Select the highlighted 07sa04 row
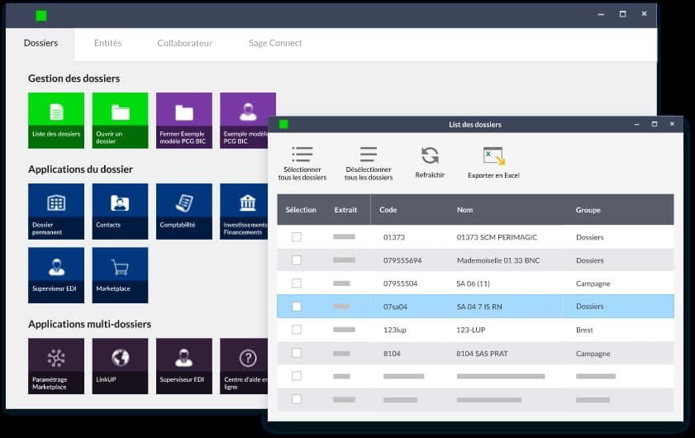The image size is (695, 438). pos(475,307)
